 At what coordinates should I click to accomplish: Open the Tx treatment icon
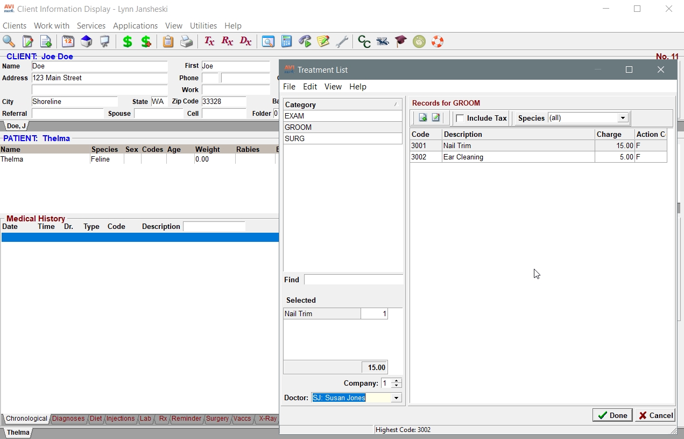209,41
